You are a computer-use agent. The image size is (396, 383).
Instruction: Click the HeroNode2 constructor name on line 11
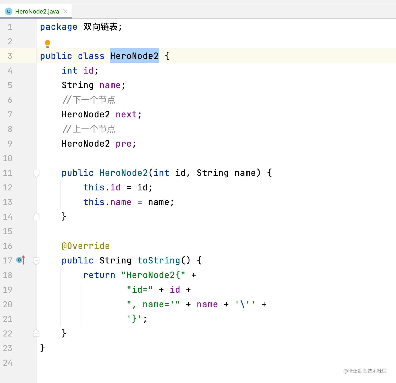123,173
